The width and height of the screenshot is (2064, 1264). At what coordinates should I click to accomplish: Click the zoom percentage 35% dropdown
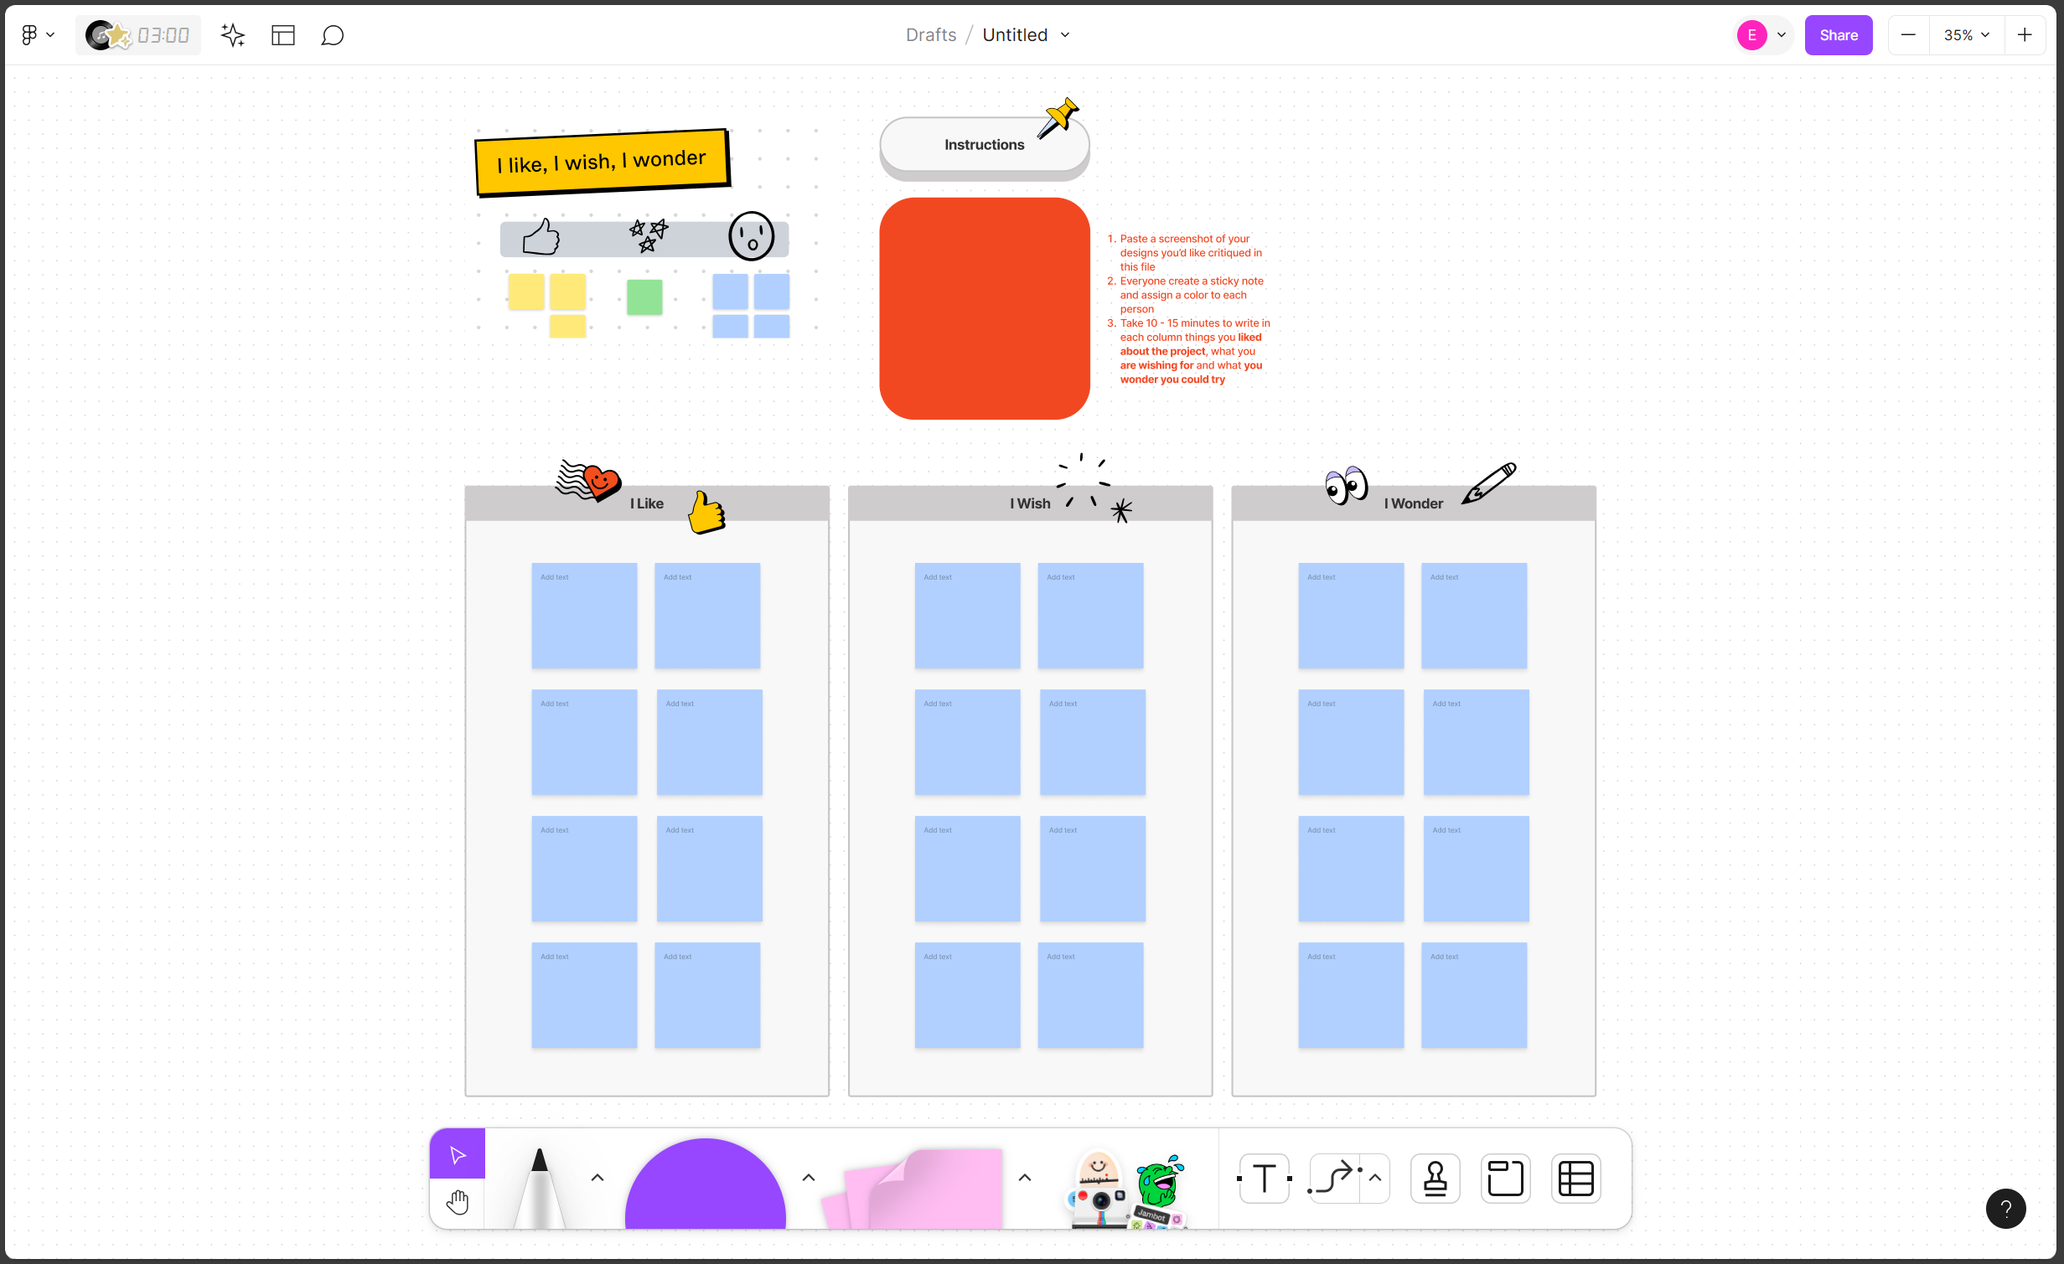[x=1967, y=34]
